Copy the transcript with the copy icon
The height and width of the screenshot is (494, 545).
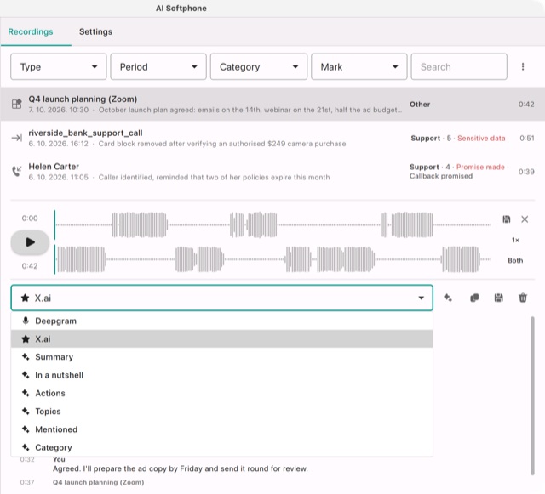[474, 298]
